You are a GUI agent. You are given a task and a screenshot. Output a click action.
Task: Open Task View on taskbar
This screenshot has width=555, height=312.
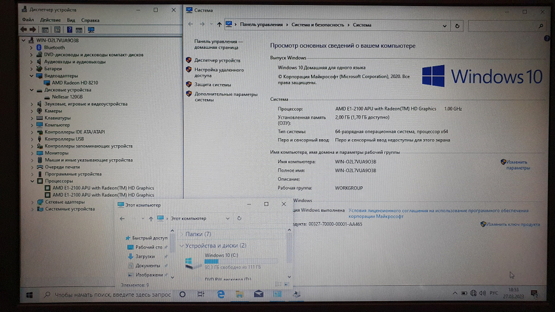(201, 294)
